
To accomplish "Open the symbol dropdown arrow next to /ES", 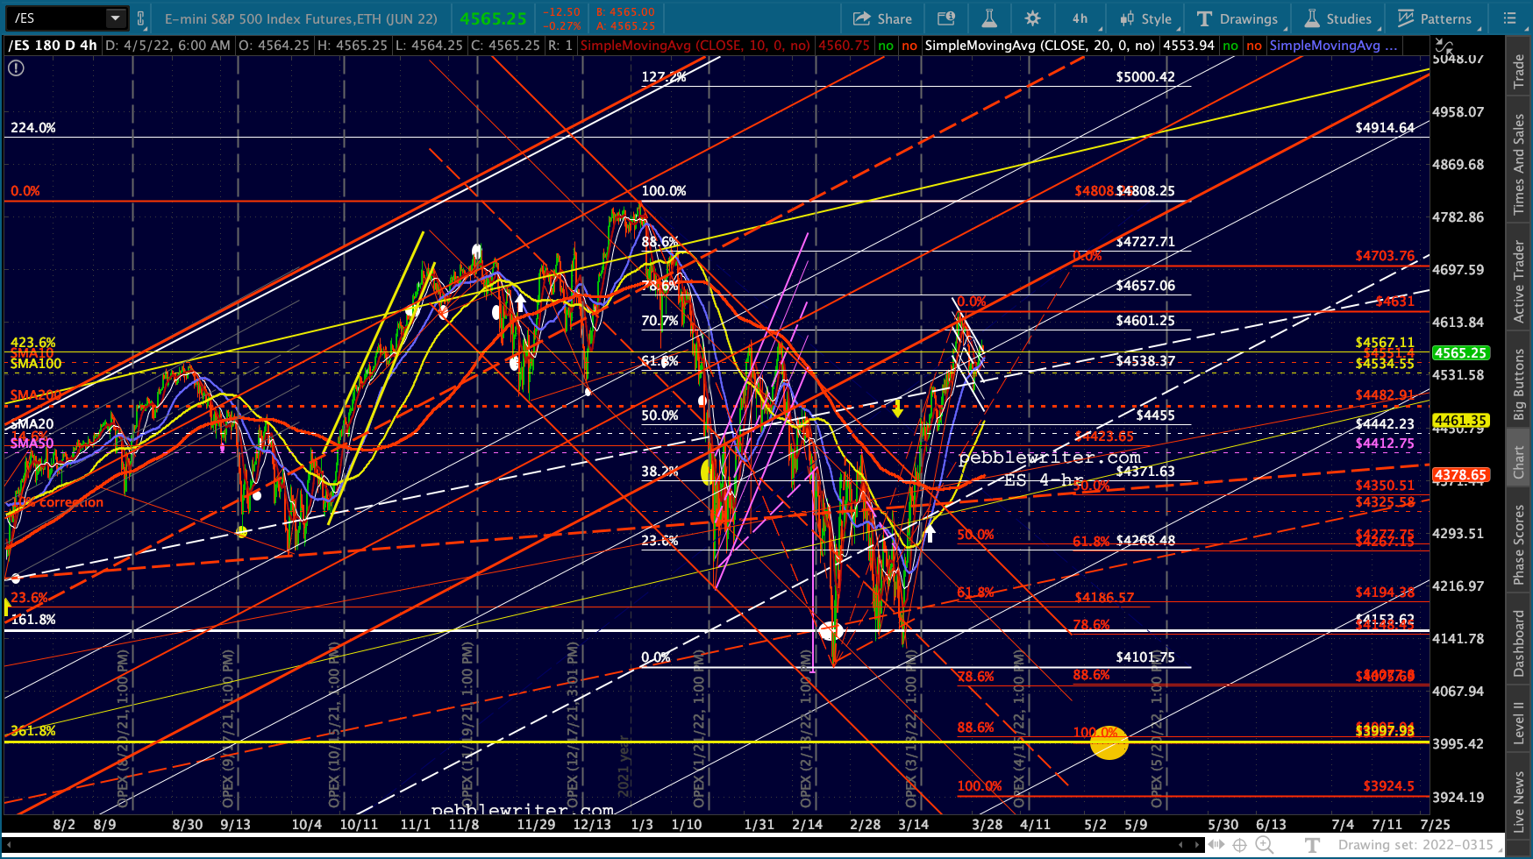I will (116, 18).
